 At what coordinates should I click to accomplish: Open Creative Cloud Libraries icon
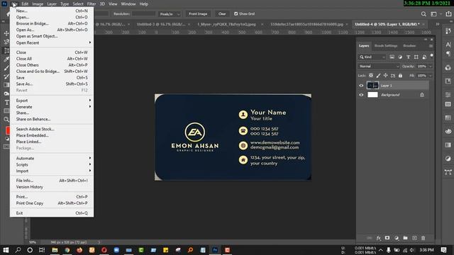click(448, 68)
